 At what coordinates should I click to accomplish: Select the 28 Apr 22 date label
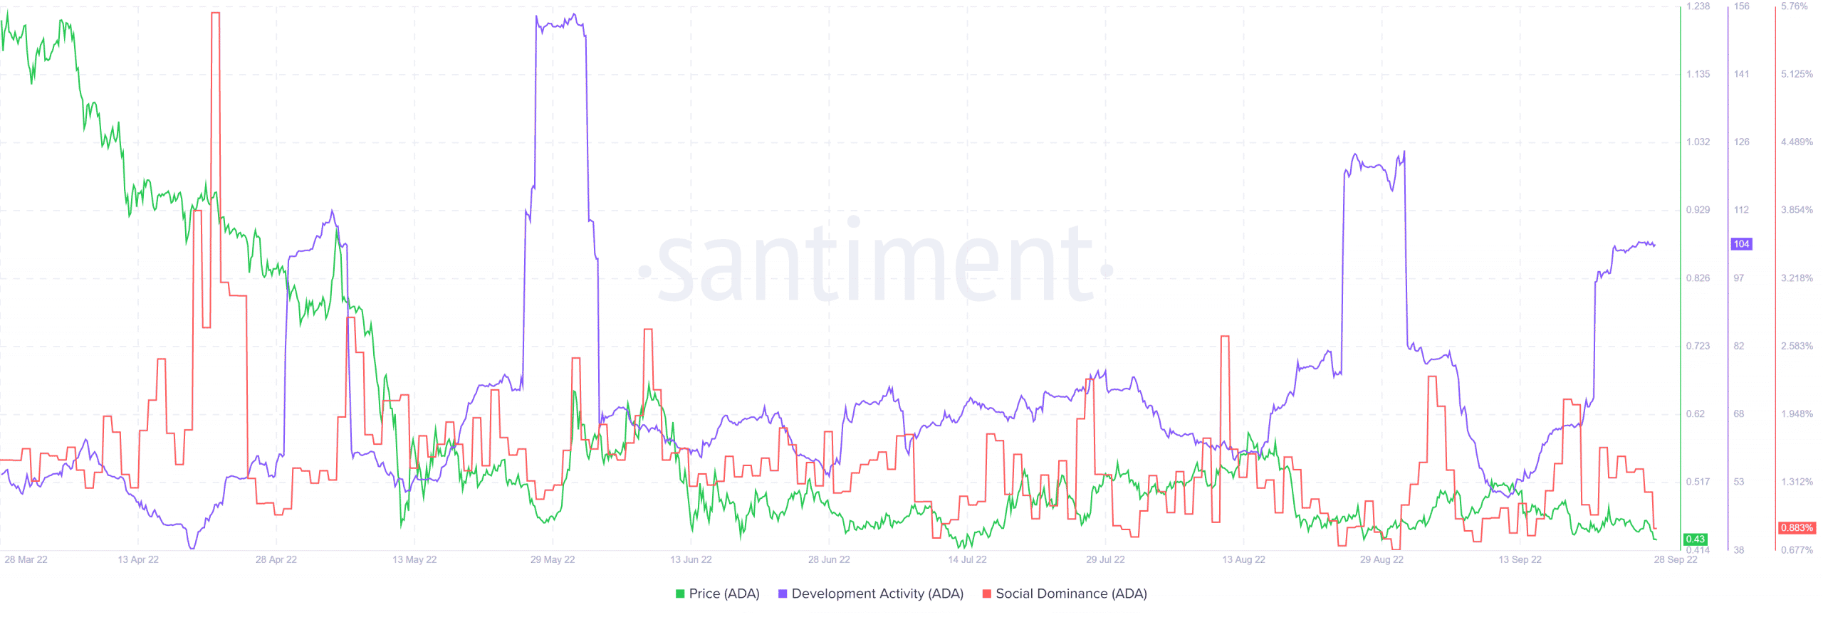[x=276, y=560]
